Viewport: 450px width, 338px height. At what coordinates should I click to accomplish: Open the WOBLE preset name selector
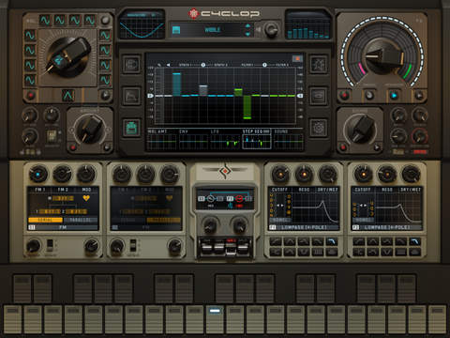[213, 30]
